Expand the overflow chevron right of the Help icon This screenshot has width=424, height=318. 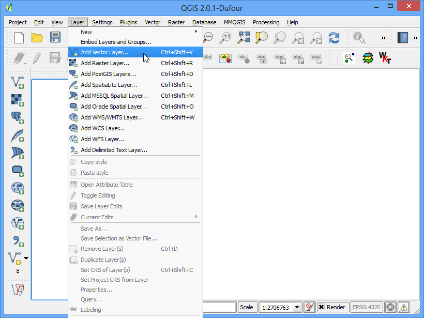(416, 38)
